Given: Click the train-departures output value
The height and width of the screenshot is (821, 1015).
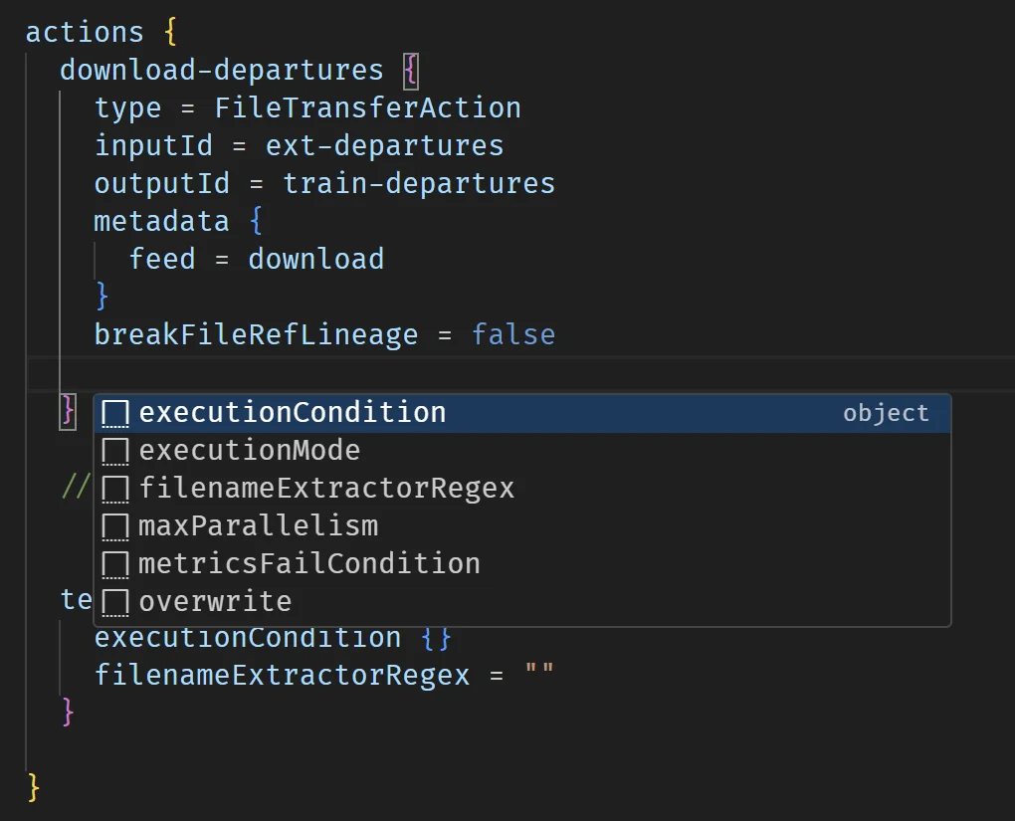Looking at the screenshot, I should (x=418, y=183).
